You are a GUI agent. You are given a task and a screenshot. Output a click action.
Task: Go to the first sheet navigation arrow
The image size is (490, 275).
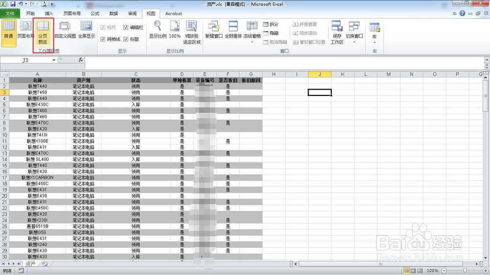coord(3,264)
